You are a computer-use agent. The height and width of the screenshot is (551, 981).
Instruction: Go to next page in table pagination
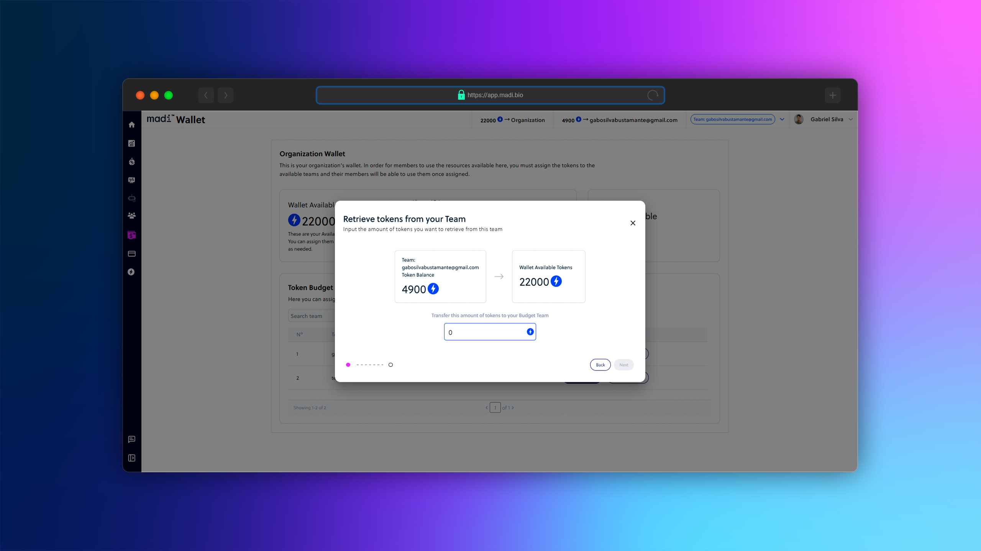point(513,408)
